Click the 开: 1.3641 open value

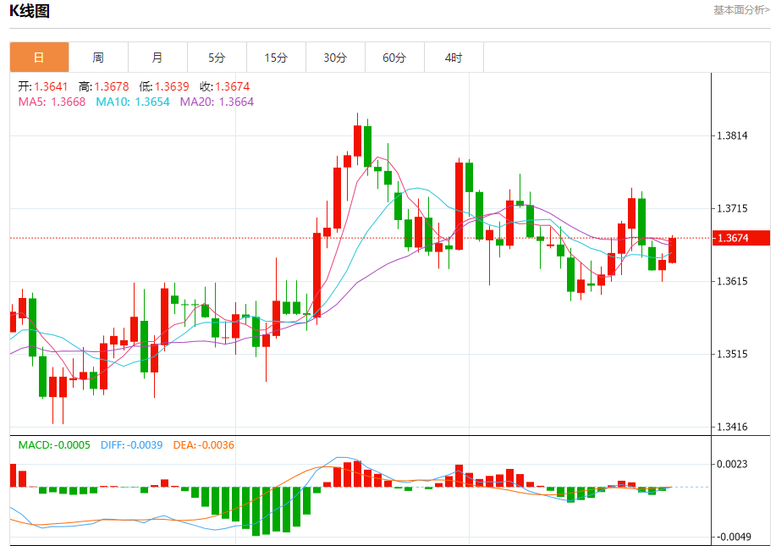(43, 86)
